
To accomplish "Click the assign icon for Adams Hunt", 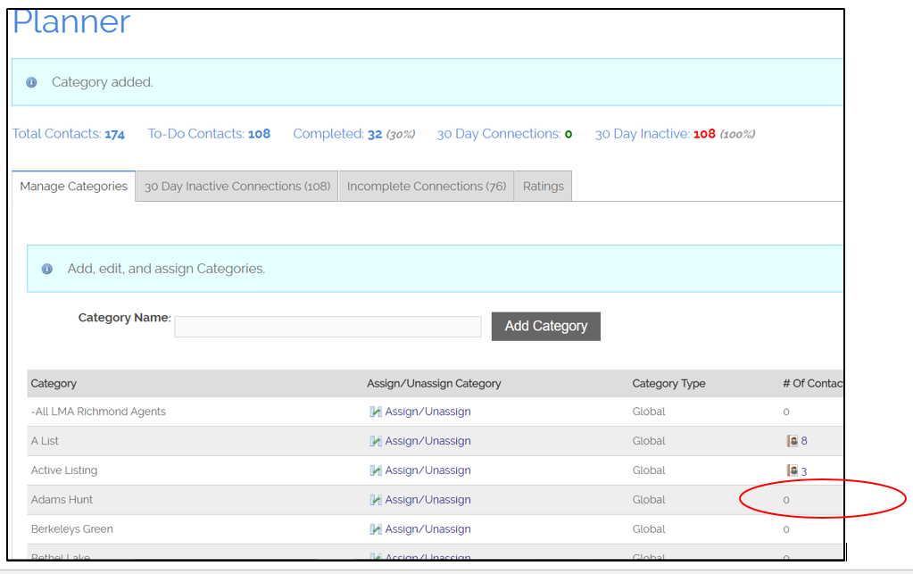I will point(376,500).
